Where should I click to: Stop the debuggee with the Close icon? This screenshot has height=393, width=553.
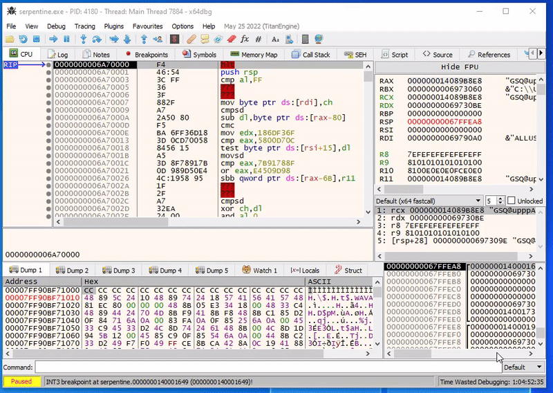click(36, 39)
